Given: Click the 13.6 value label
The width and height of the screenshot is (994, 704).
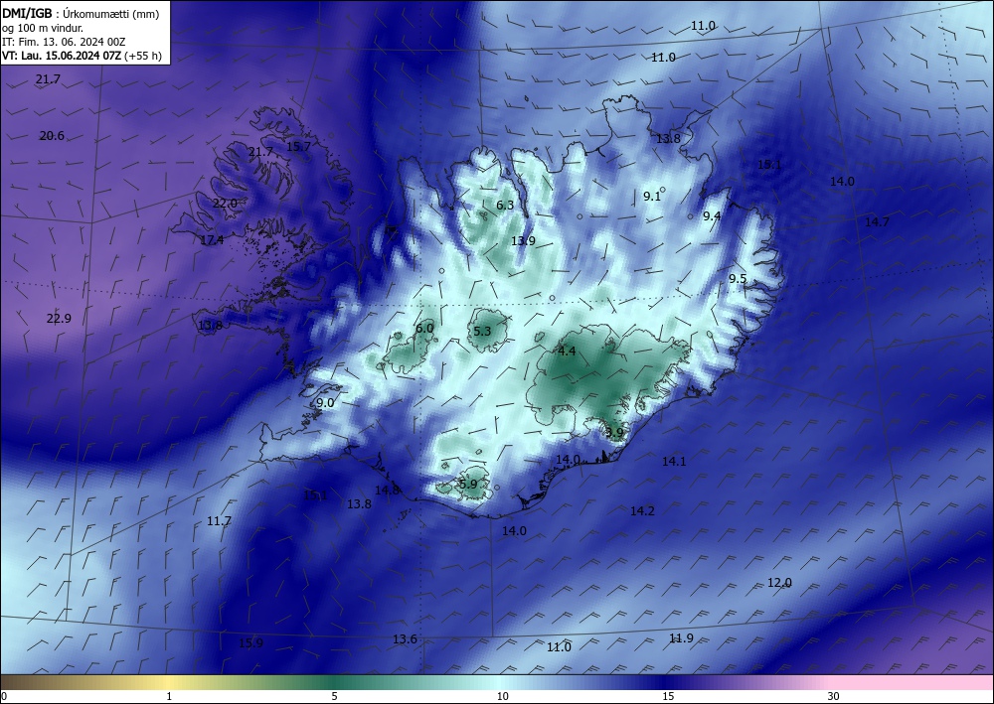Looking at the screenshot, I should coord(405,638).
